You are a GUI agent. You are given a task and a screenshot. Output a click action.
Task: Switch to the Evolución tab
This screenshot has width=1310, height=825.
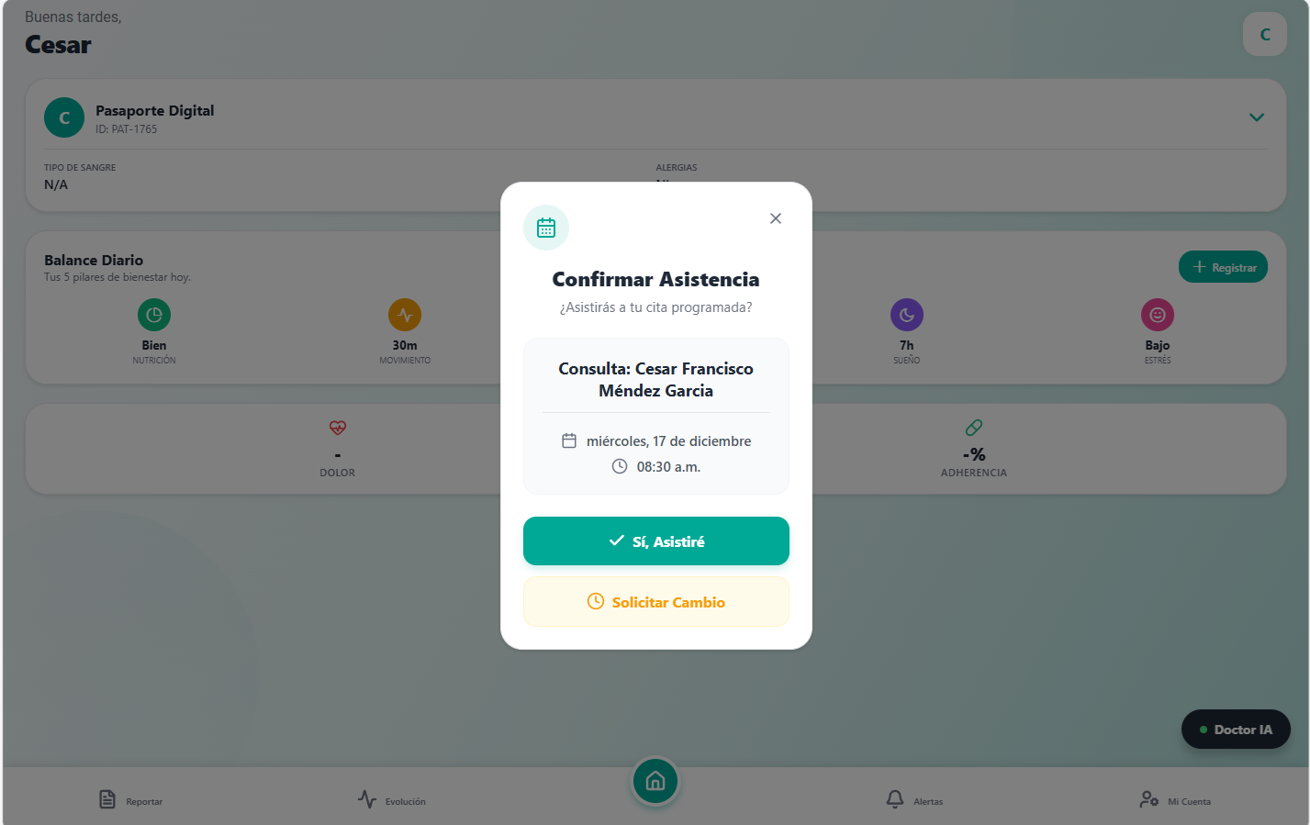click(392, 800)
